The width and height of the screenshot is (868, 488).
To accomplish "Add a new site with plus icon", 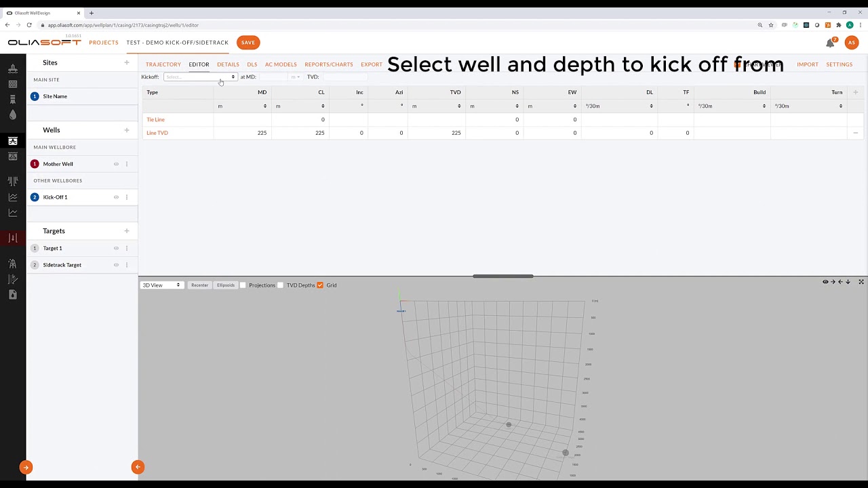I will click(x=126, y=62).
